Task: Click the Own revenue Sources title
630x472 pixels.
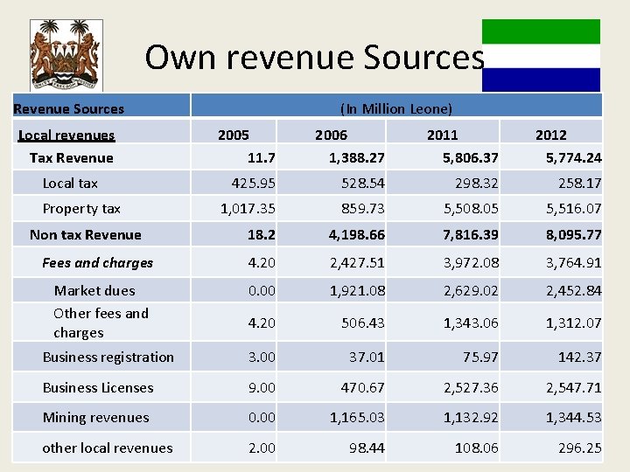Action: 315,58
